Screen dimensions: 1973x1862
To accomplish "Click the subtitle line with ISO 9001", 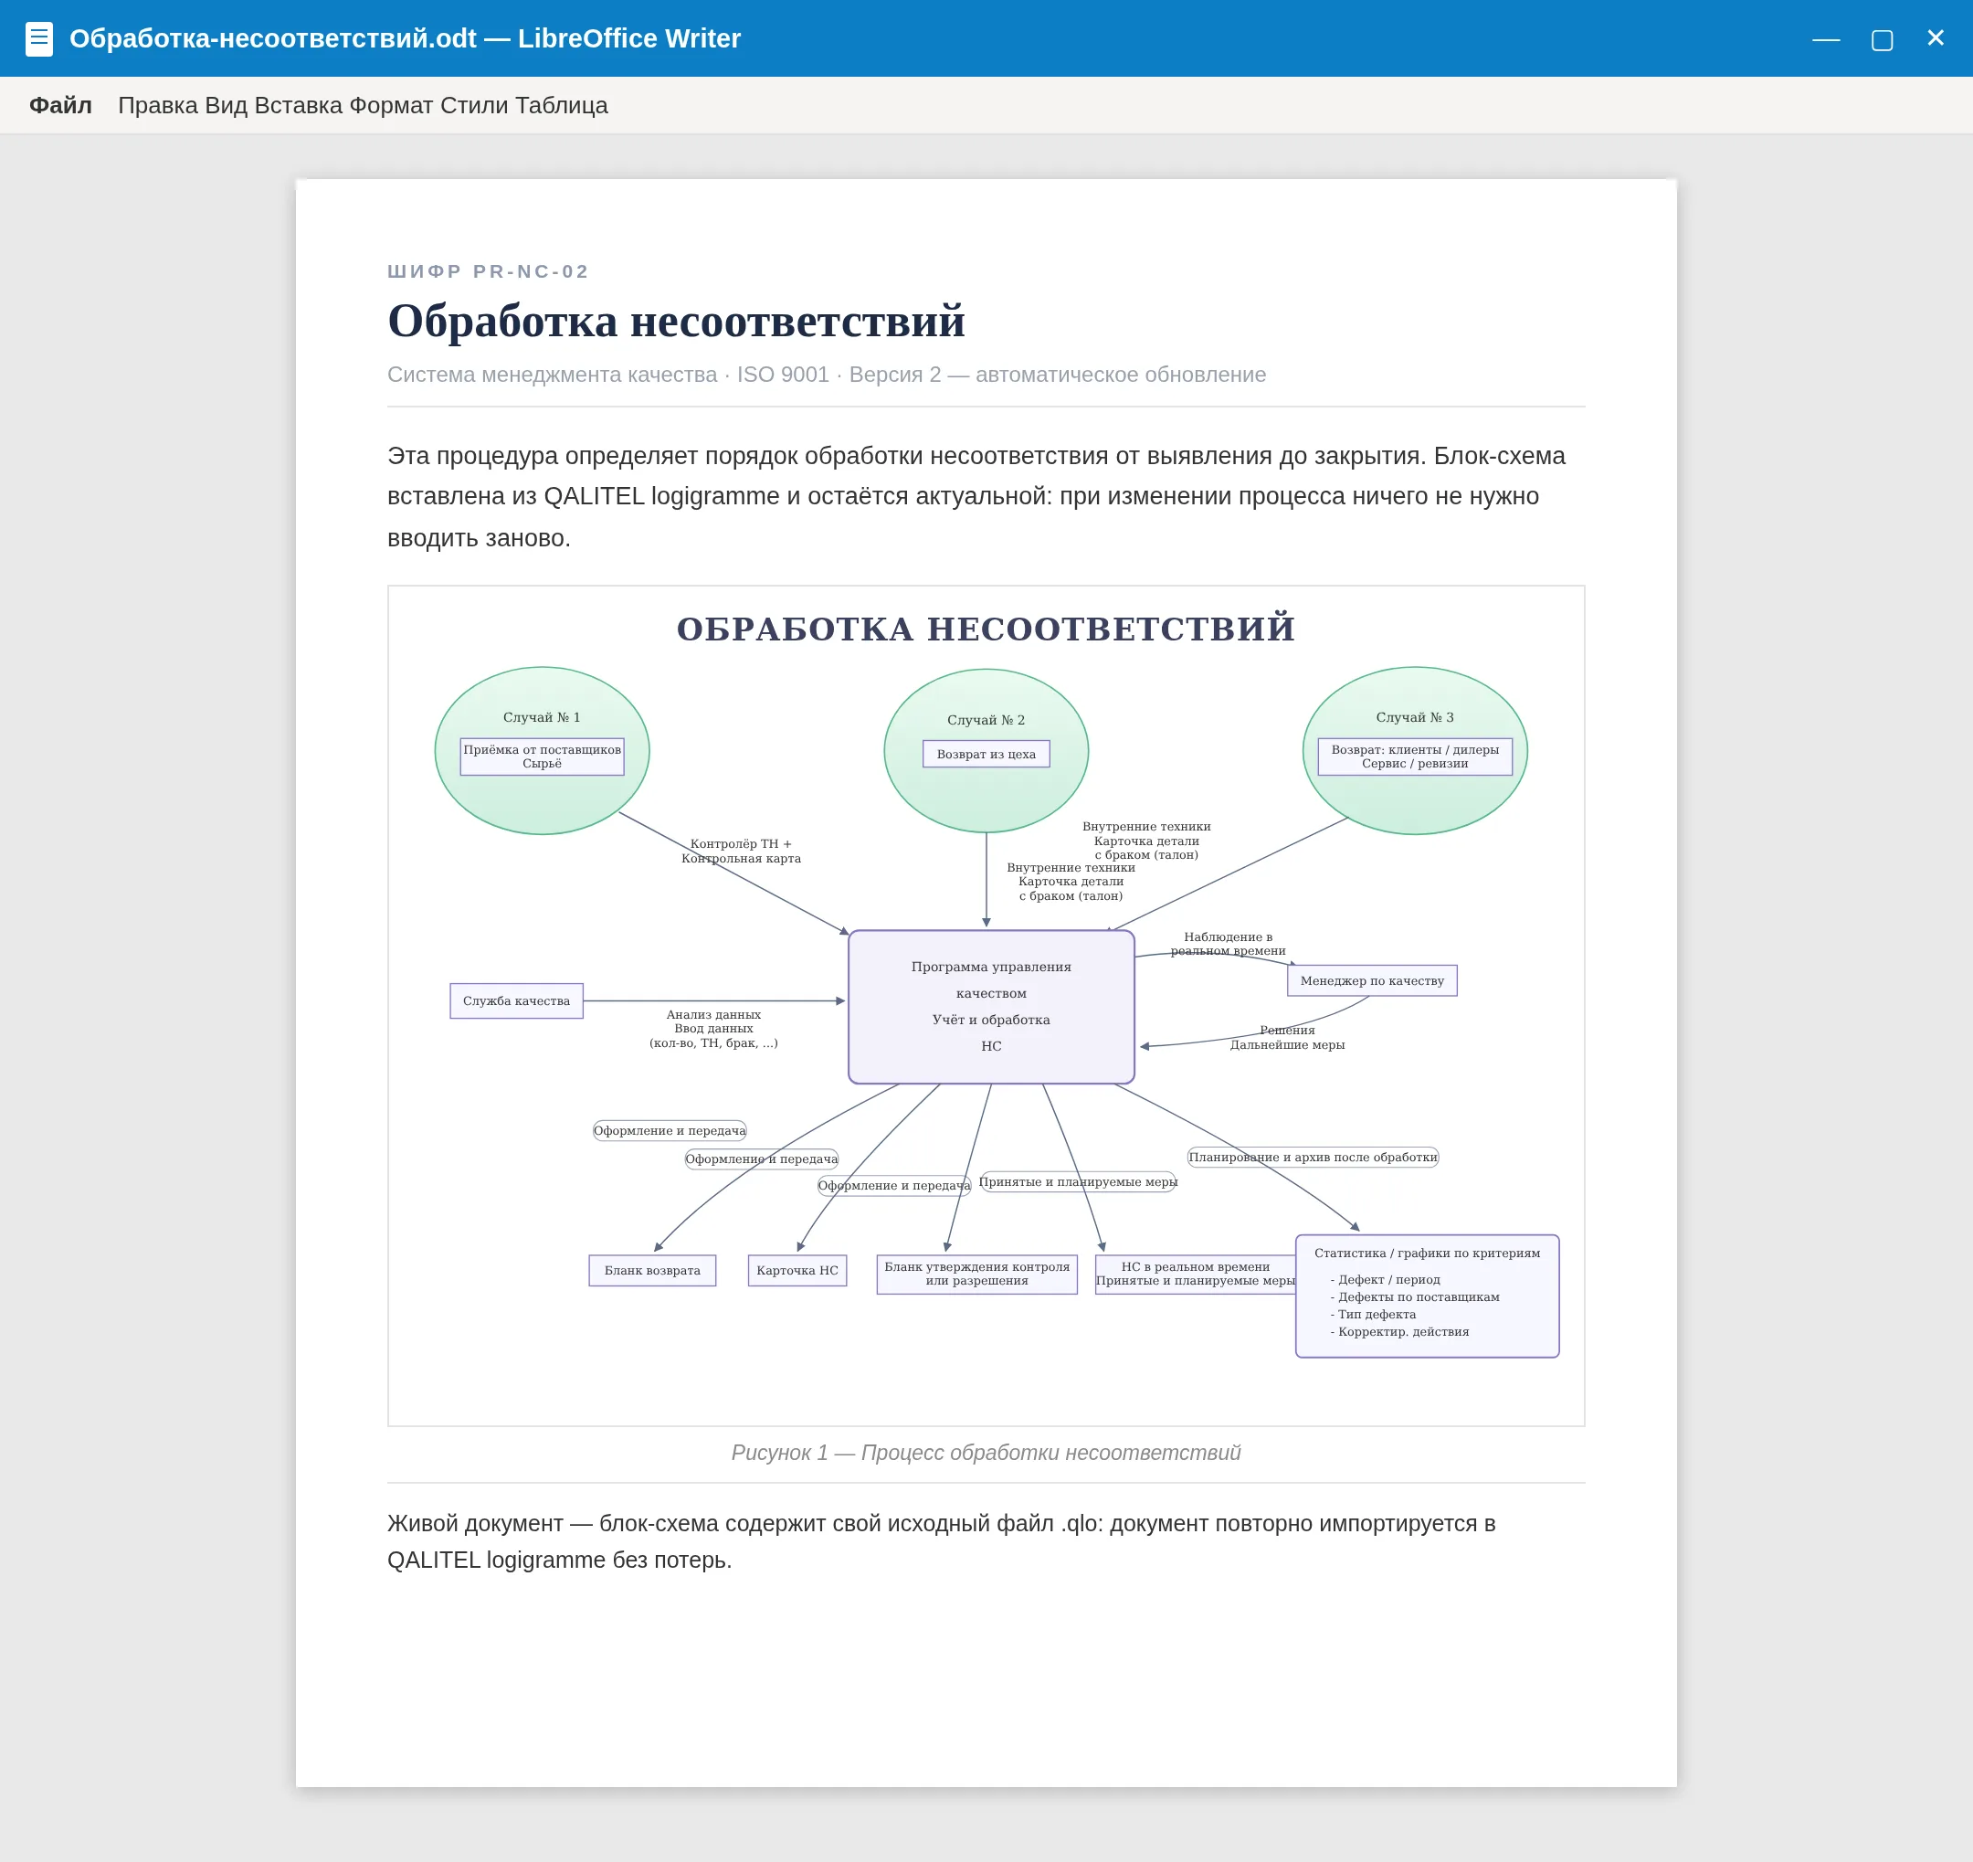I will coord(827,375).
